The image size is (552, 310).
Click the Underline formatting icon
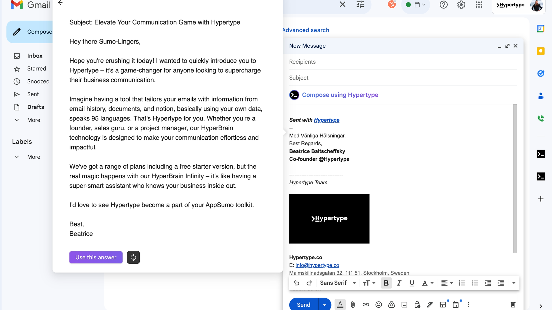click(x=411, y=283)
